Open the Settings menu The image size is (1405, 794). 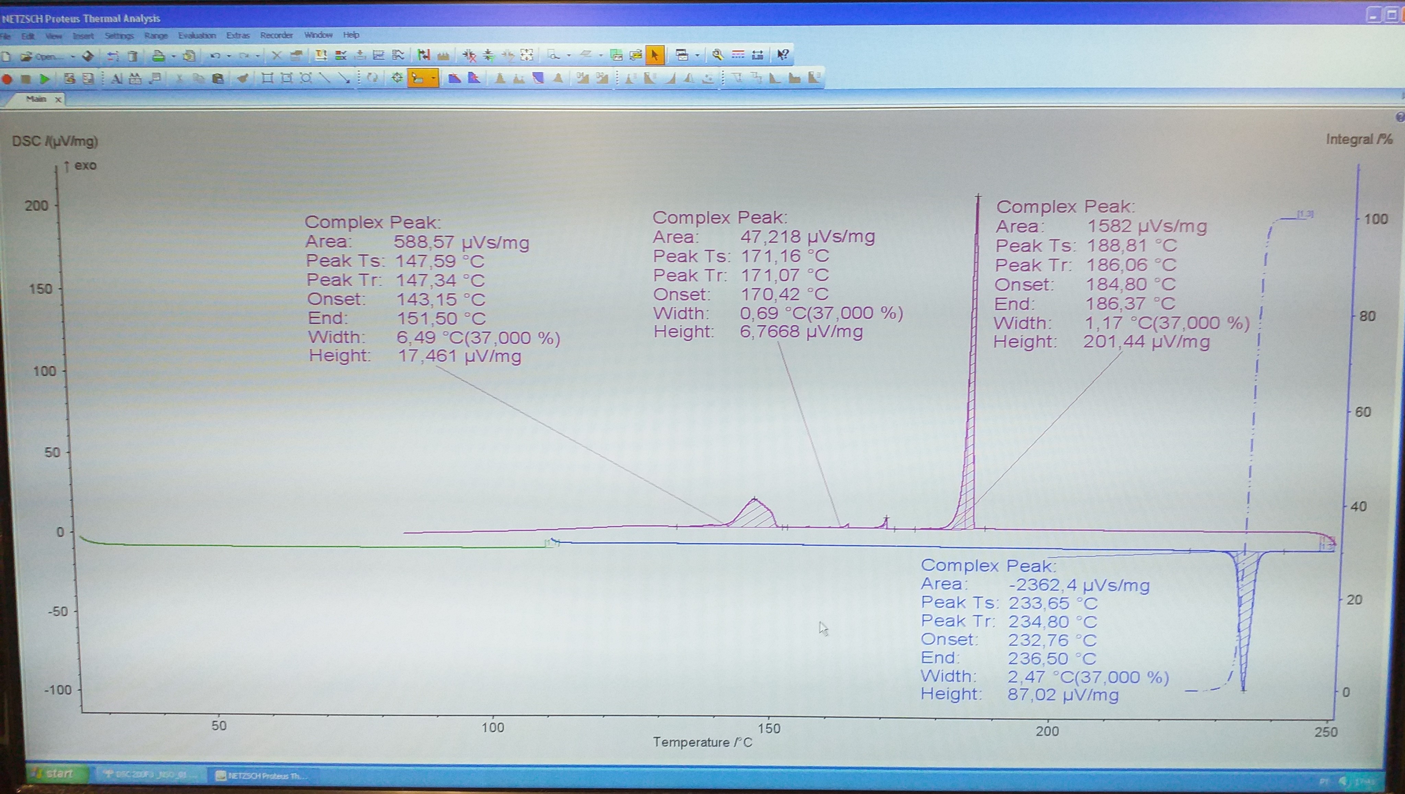click(x=119, y=36)
